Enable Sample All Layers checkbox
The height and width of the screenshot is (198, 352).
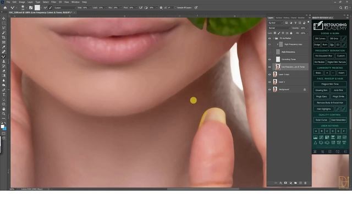[x=175, y=8]
